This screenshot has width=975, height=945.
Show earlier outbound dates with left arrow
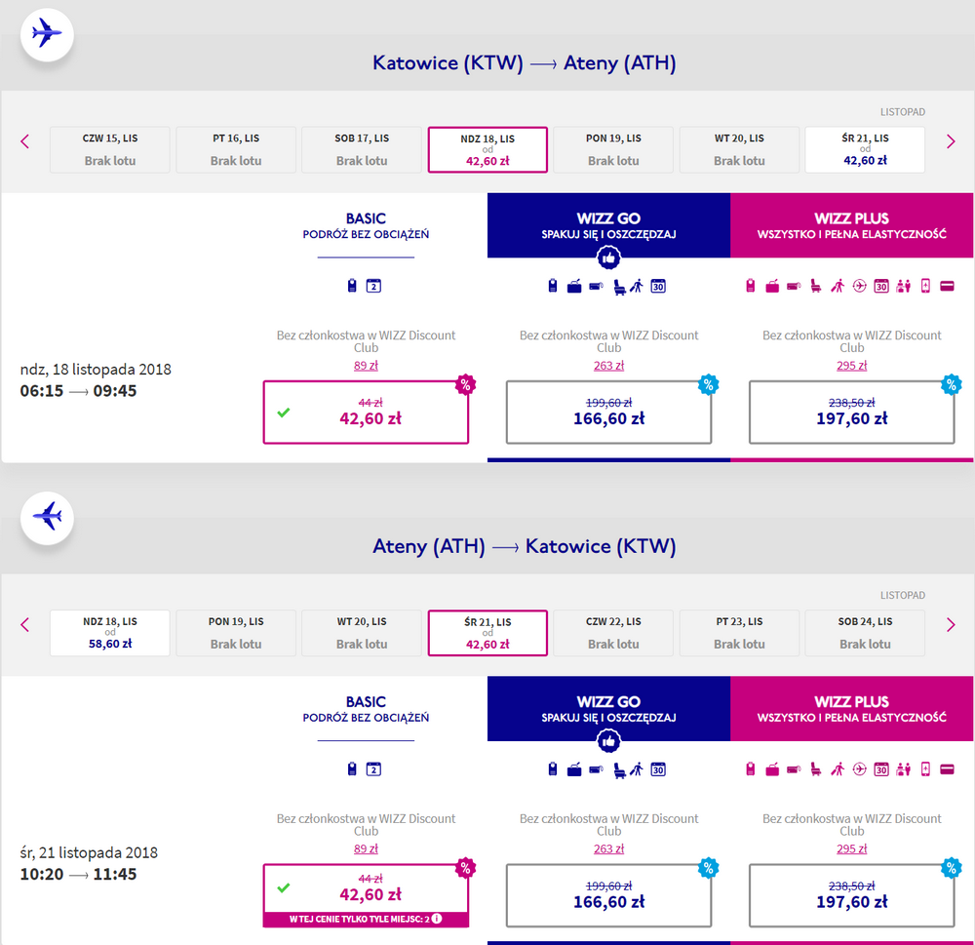point(25,141)
